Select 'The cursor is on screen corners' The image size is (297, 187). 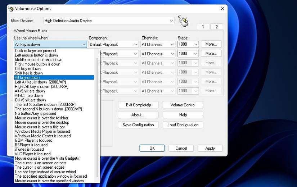point(54,163)
